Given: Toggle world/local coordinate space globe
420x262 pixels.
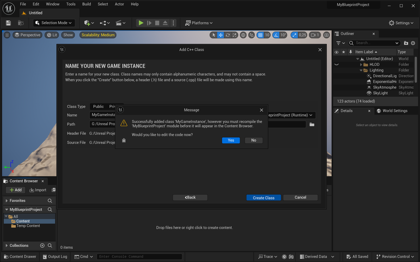Looking at the screenshot, I should click(243, 35).
